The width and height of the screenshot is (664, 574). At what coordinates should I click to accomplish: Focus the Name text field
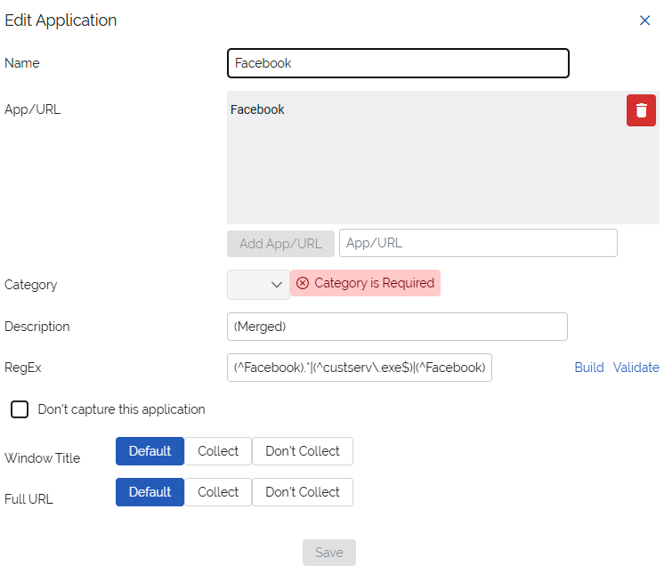click(x=397, y=63)
